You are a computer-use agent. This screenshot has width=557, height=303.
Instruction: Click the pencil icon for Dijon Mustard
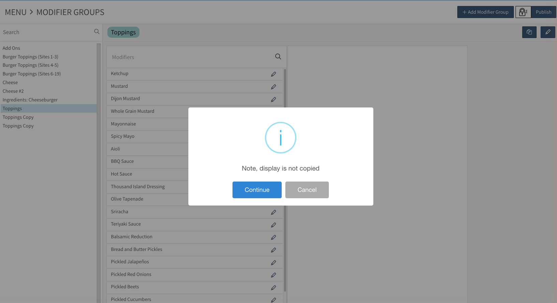click(x=274, y=99)
